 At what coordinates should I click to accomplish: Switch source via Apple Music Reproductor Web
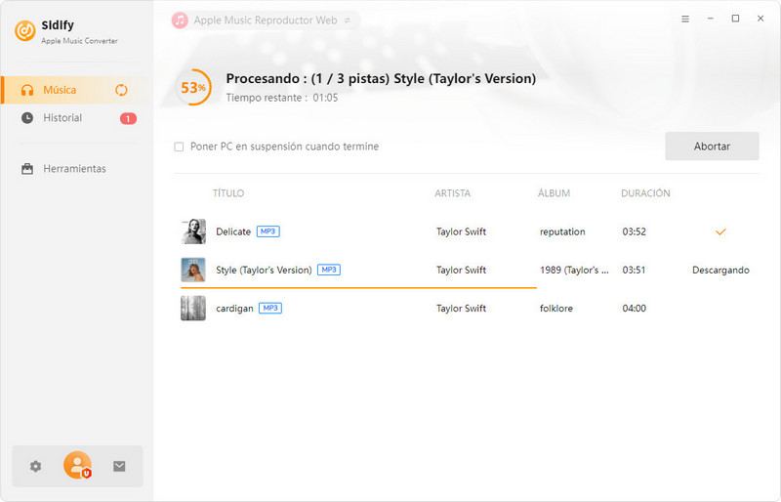click(266, 21)
